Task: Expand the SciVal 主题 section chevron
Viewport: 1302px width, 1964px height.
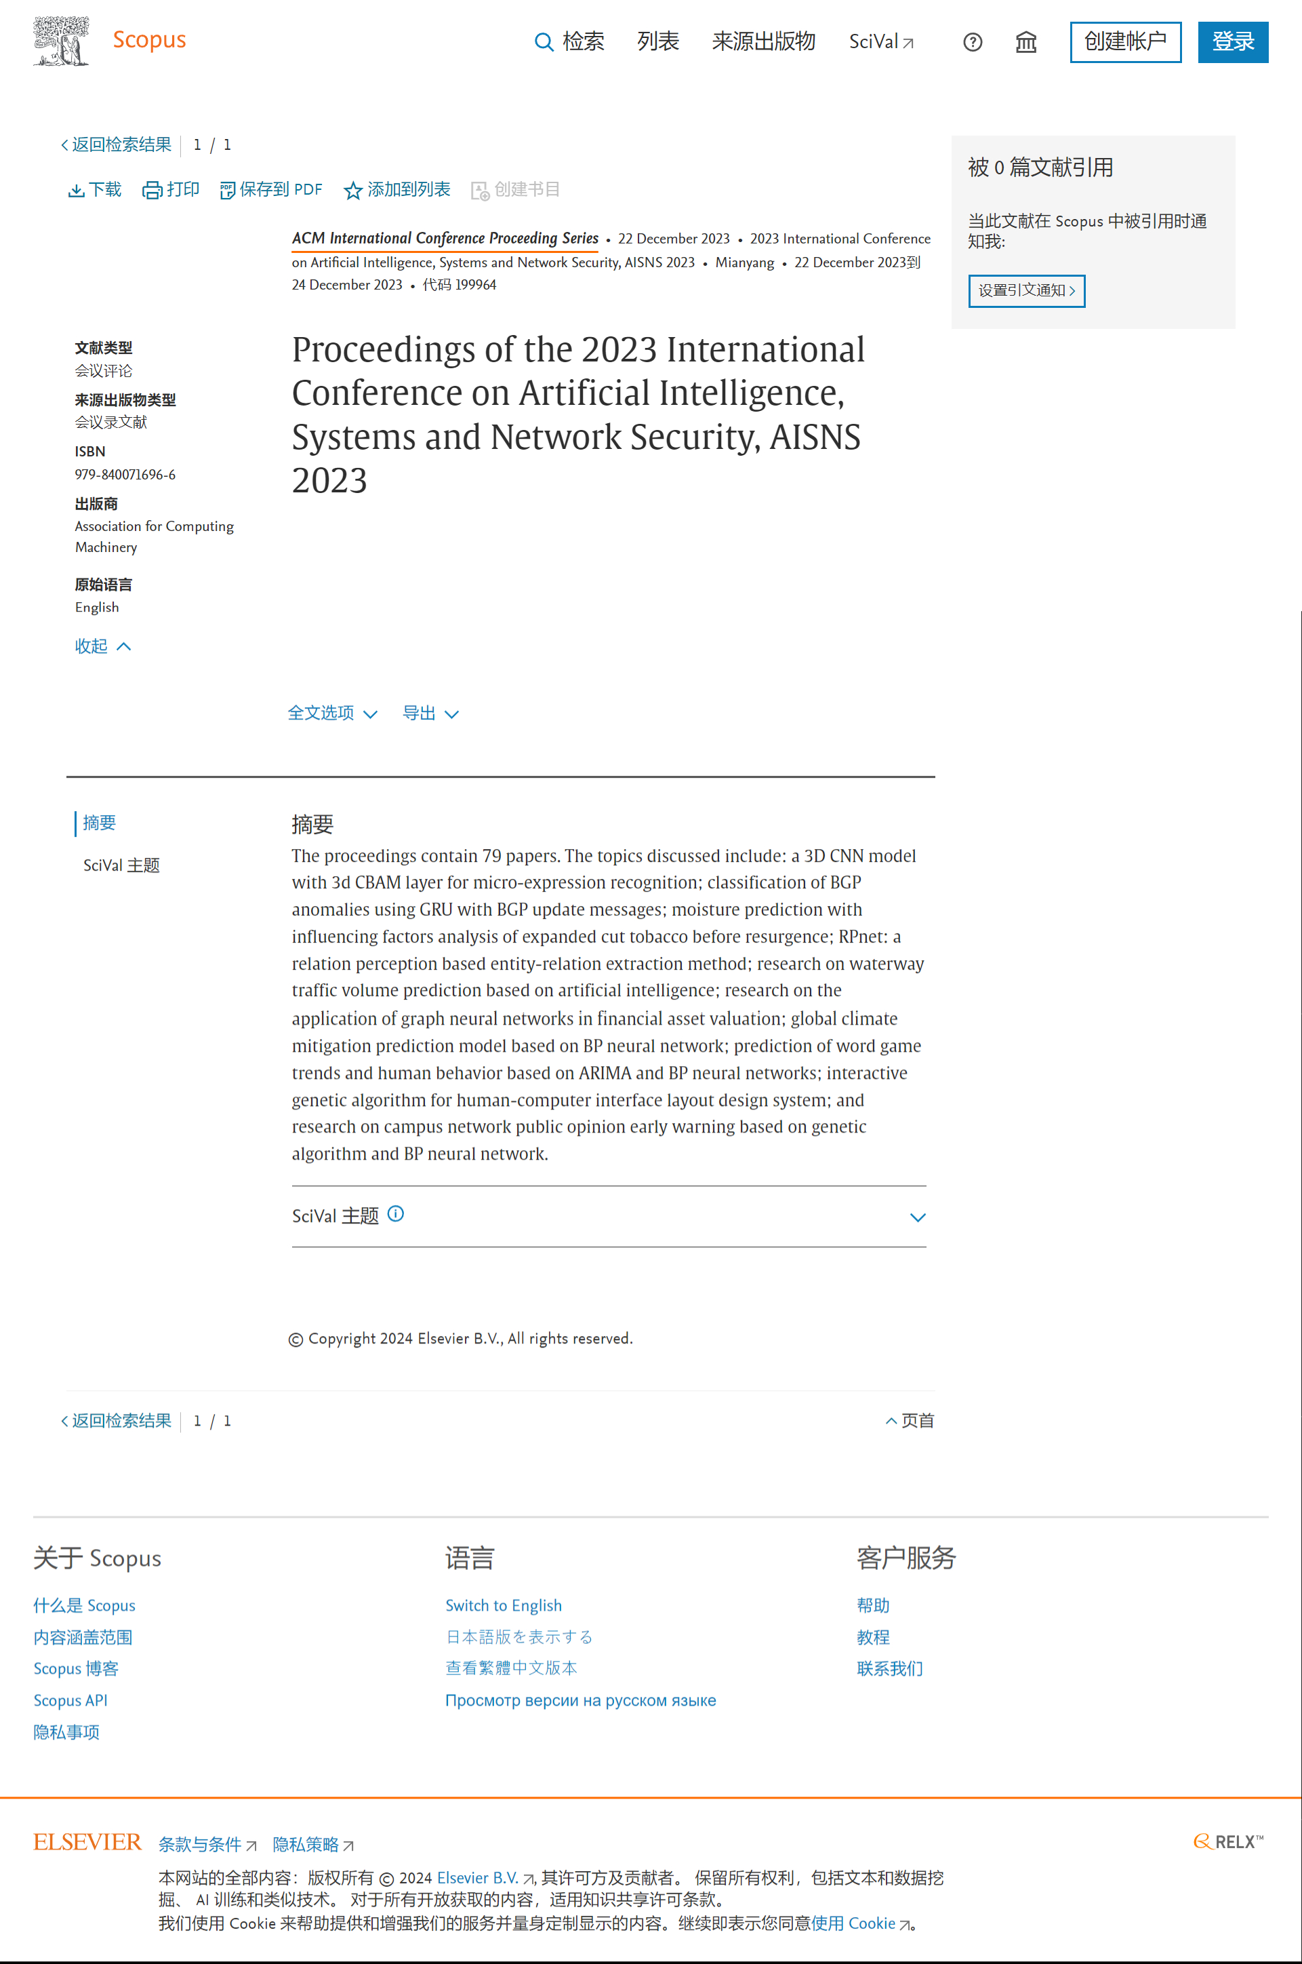Action: pyautogui.click(x=918, y=1217)
